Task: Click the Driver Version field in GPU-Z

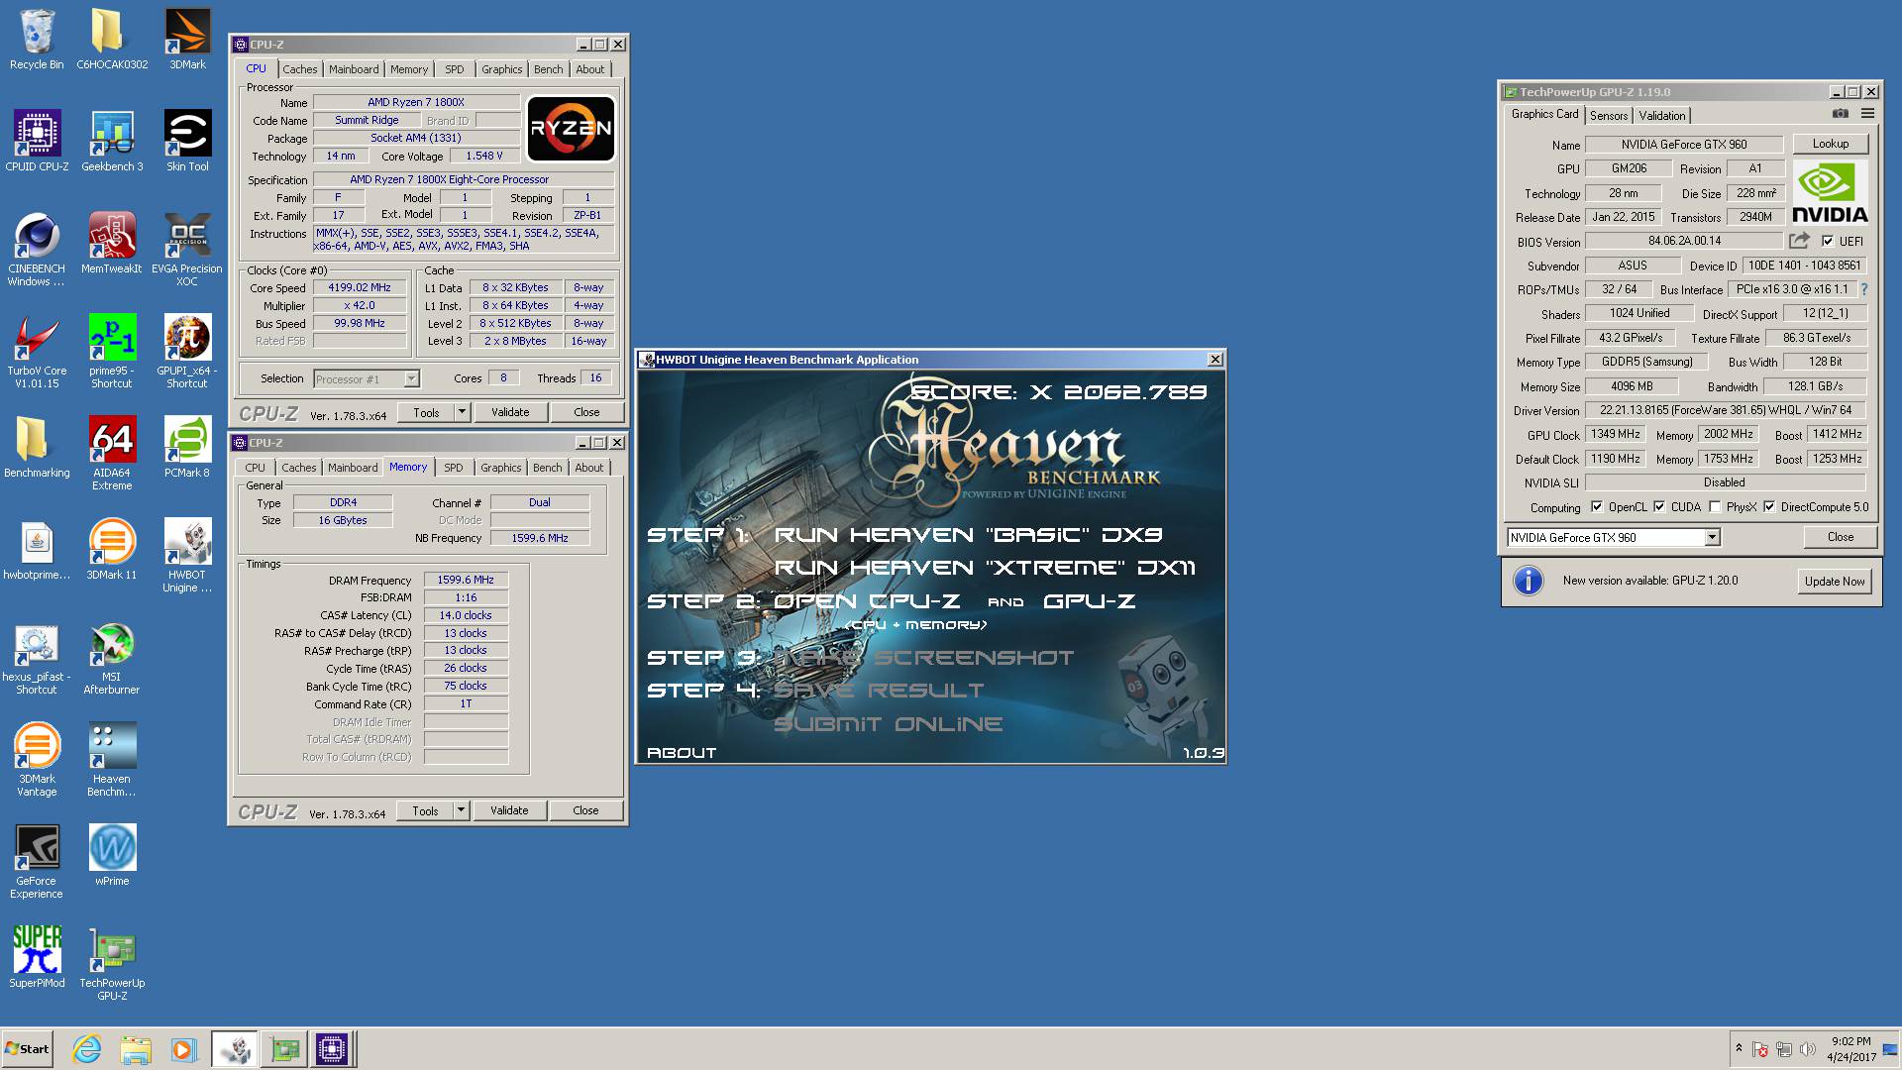Action: pos(1726,410)
